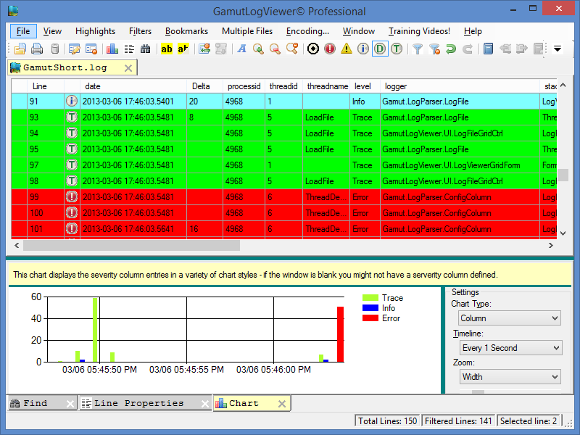The height and width of the screenshot is (435, 580).
Task: Click the form-with-pencil edit icon
Action: (x=75, y=49)
